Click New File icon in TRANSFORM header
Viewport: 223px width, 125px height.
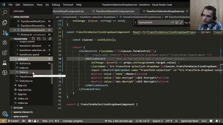33,39
